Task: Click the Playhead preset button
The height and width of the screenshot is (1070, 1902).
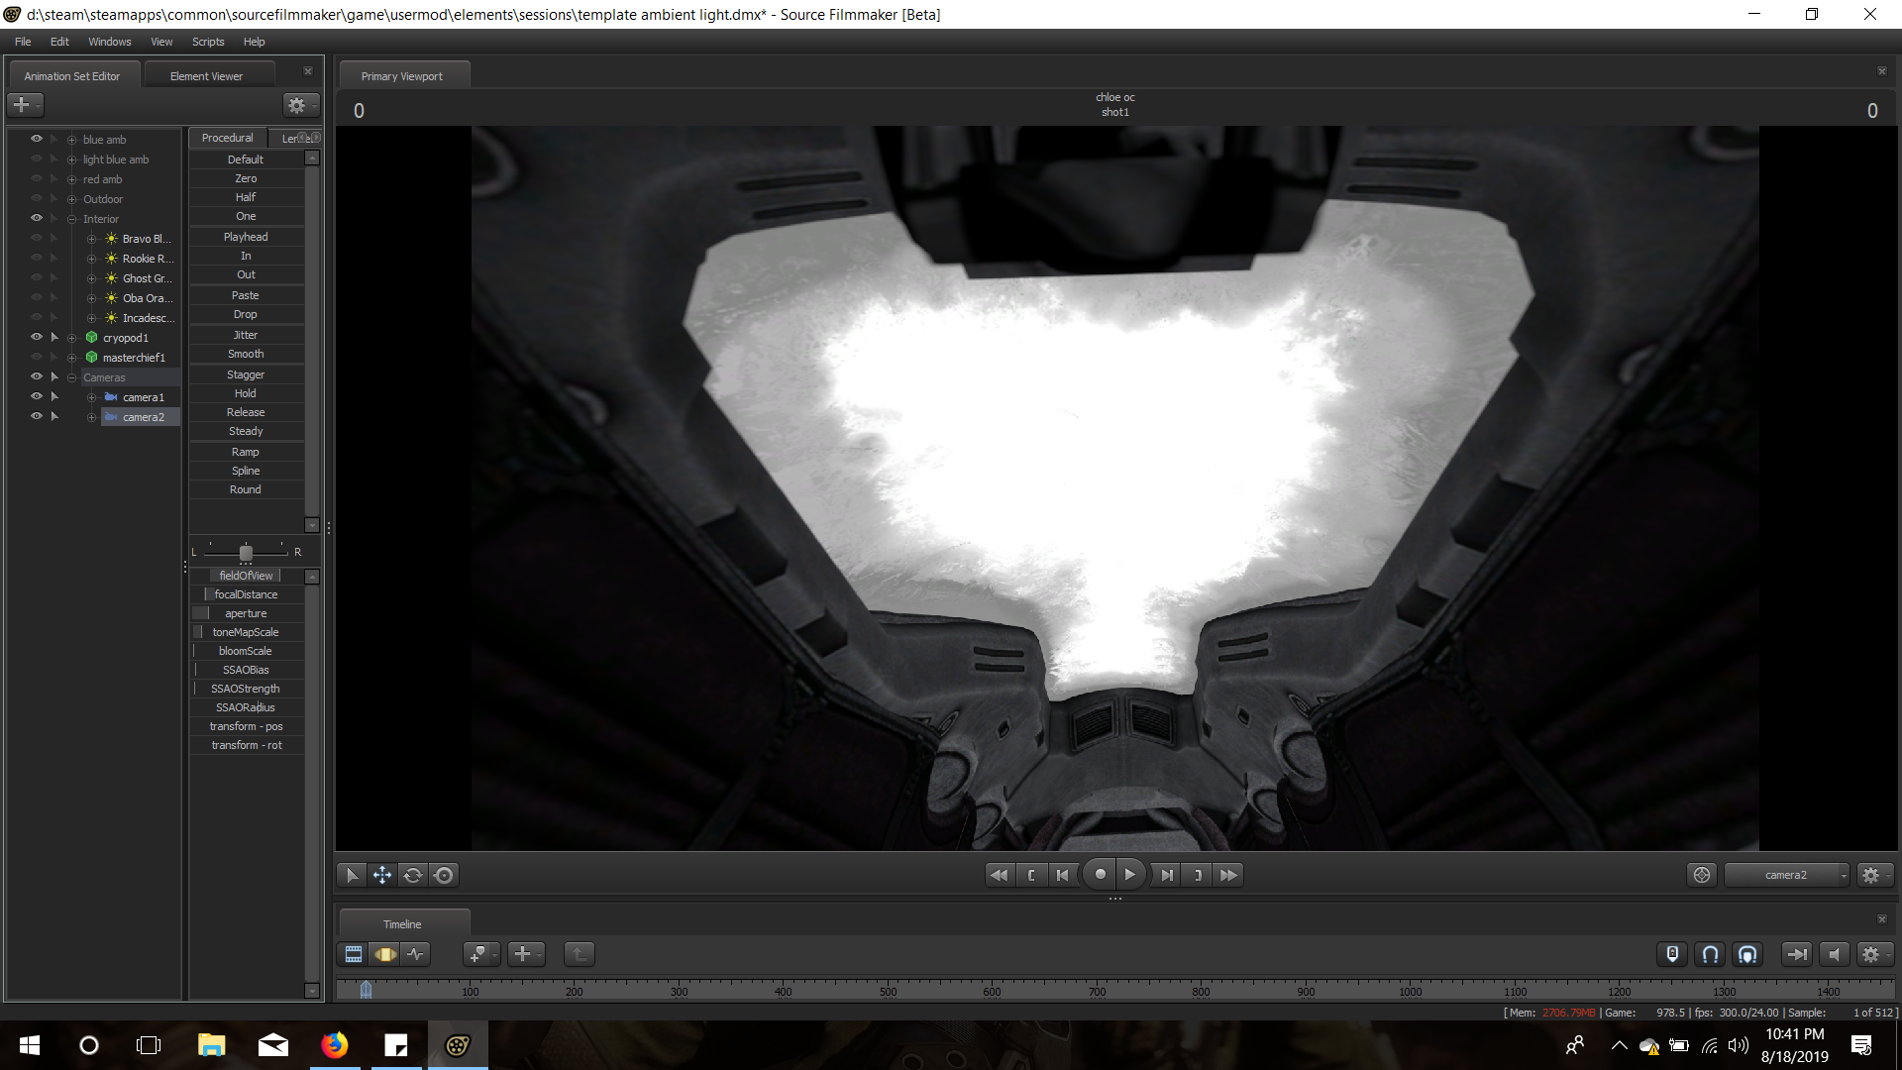Action: pyautogui.click(x=246, y=237)
